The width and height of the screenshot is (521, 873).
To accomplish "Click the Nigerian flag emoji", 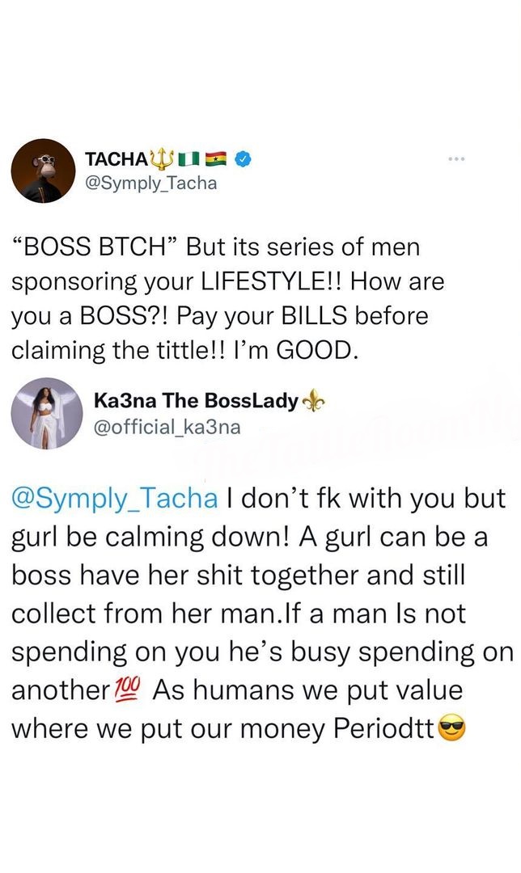I will (x=186, y=160).
